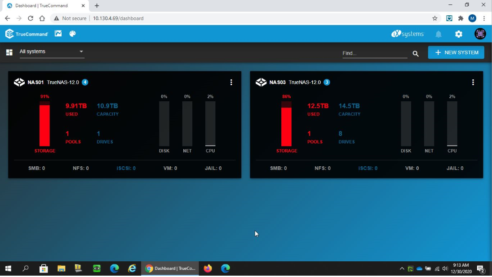The image size is (492, 277).
Task: Open NAS03 card options menu
Action: (473, 82)
